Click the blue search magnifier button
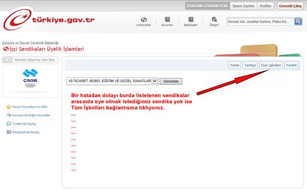Screen dimensions: 307x190 coord(298,21)
